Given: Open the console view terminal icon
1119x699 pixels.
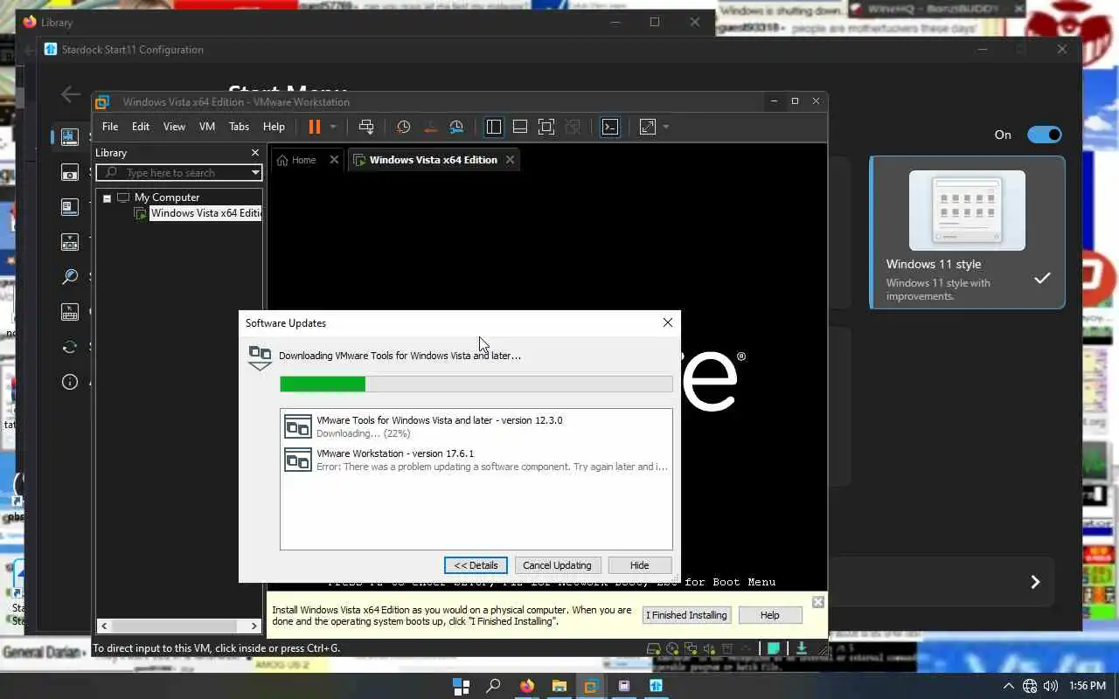Looking at the screenshot, I should (x=610, y=127).
